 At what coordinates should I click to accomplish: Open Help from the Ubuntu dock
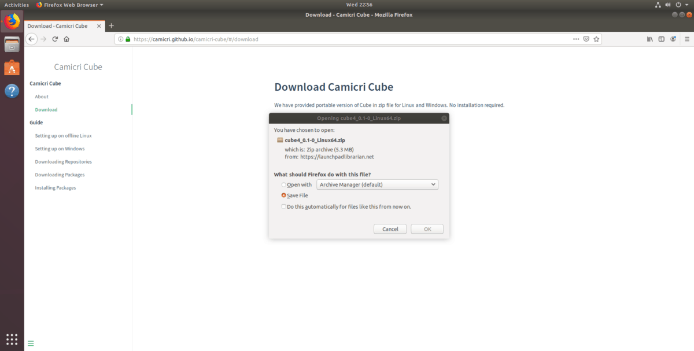(12, 91)
